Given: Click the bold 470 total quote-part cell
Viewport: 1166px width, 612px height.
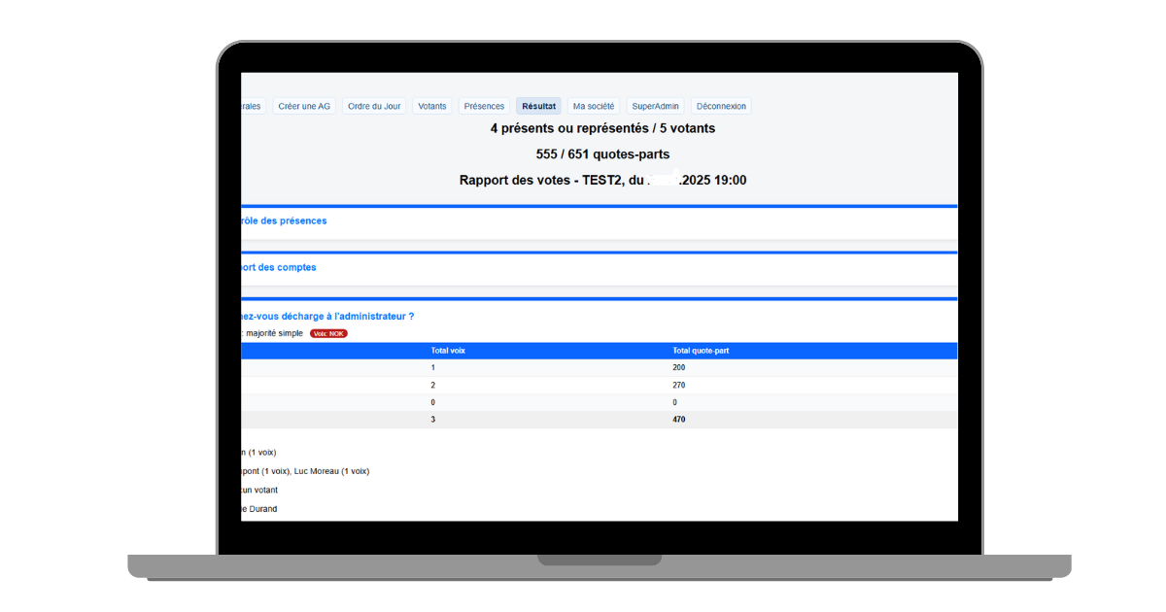Looking at the screenshot, I should [x=679, y=420].
